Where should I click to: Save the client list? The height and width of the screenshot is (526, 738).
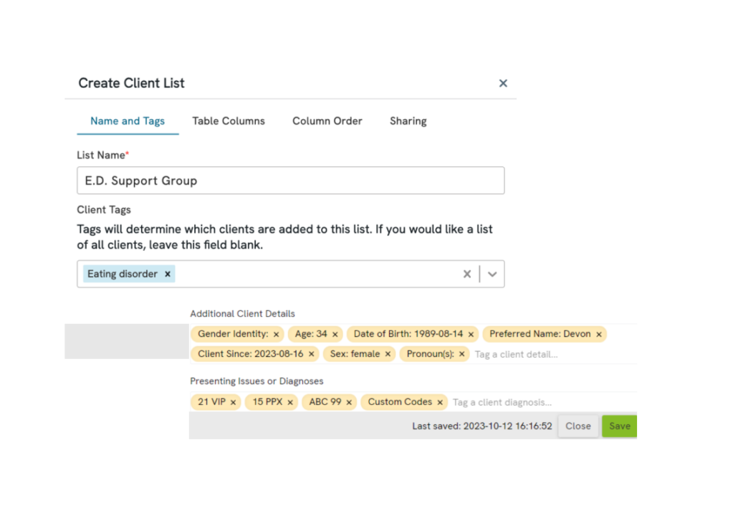tap(619, 426)
